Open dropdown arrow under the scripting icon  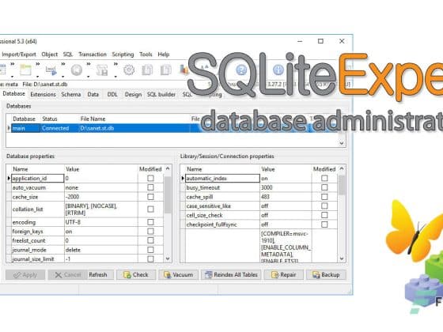coord(115,77)
